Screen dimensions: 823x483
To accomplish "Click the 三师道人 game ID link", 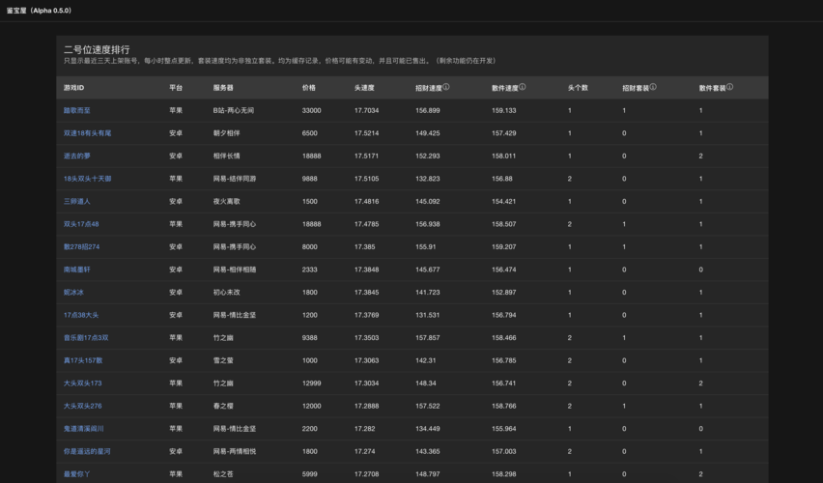I will tap(77, 201).
